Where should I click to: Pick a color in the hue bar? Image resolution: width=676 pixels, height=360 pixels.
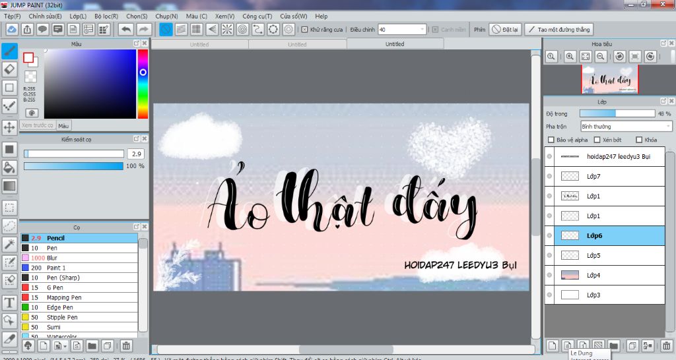[x=143, y=84]
